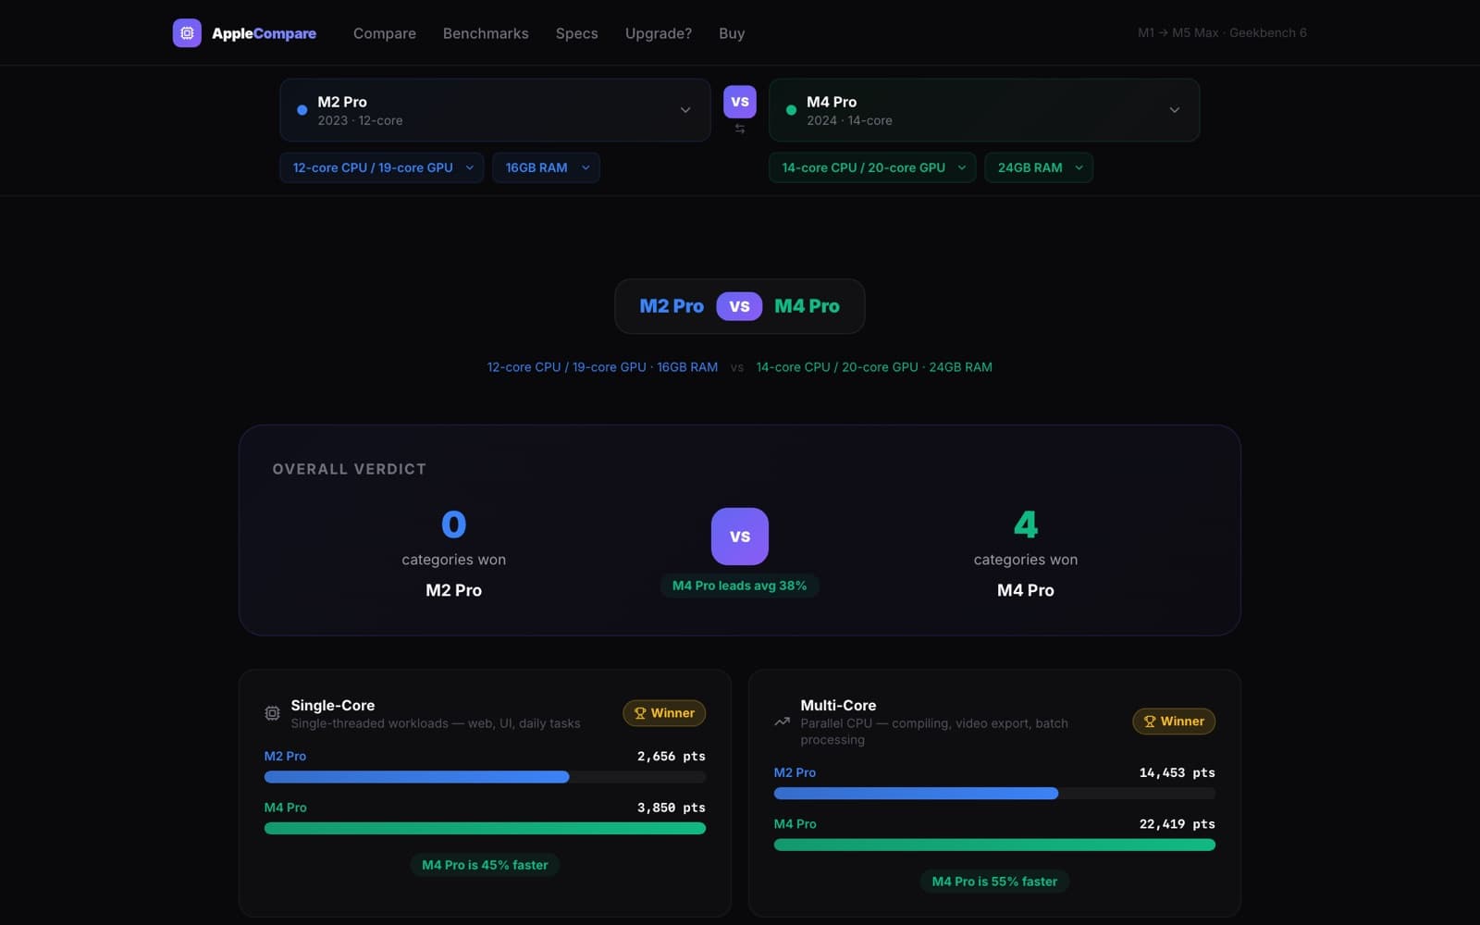This screenshot has height=925, width=1480.
Task: Click the AppleCompare chip logo icon
Action: 187,33
